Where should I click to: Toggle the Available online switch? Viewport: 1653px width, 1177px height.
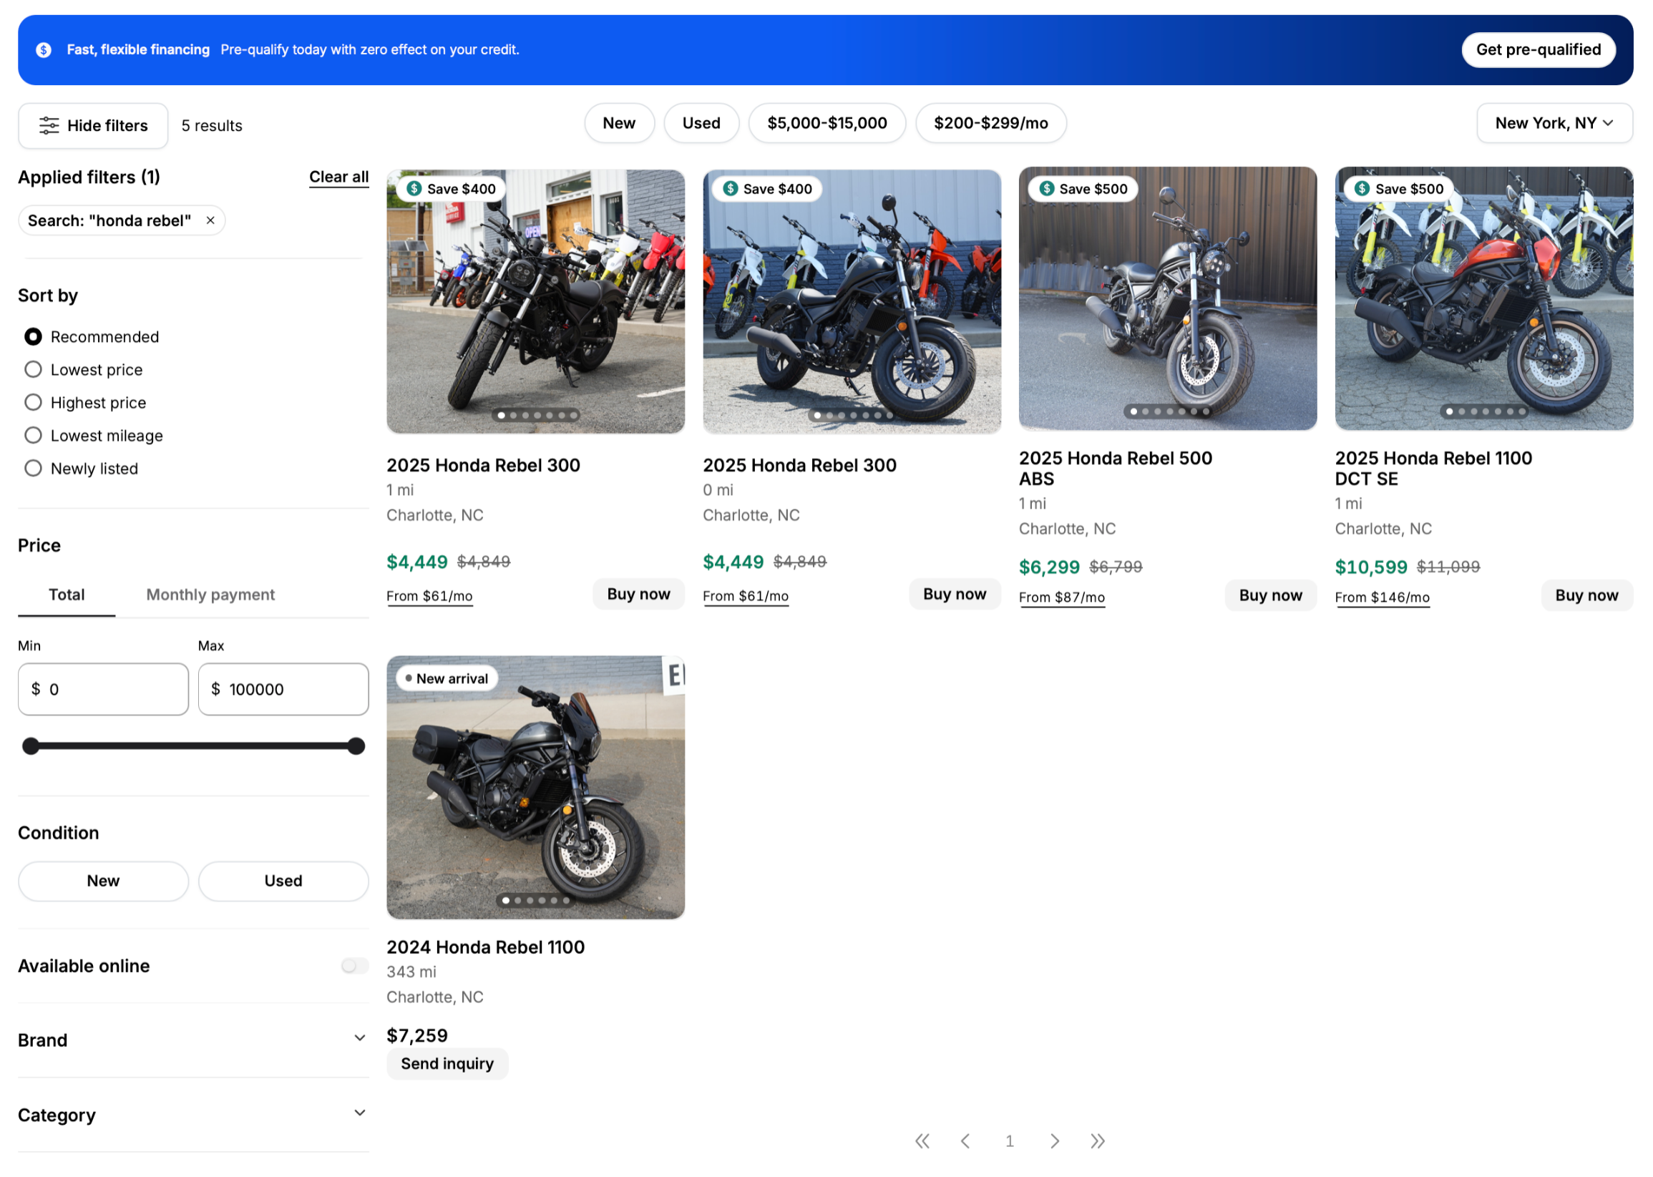click(x=355, y=967)
